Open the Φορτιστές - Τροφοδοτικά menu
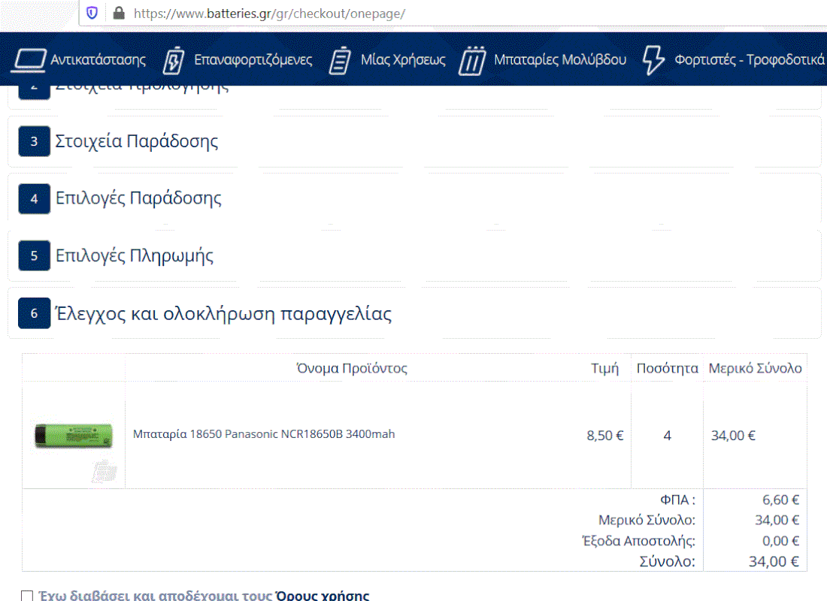The image size is (827, 601). [750, 59]
